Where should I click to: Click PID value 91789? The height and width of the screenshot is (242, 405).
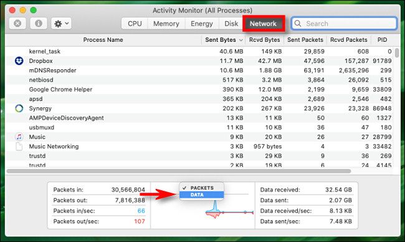[x=382, y=61]
